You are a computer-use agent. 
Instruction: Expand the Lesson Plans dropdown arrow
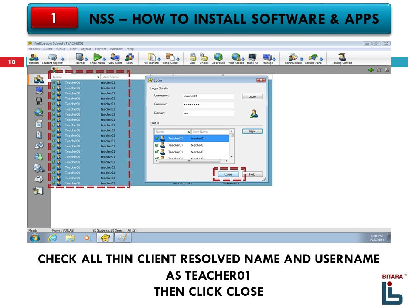[321, 59]
